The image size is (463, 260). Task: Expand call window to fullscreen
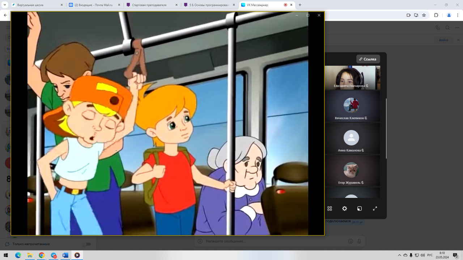[375, 208]
